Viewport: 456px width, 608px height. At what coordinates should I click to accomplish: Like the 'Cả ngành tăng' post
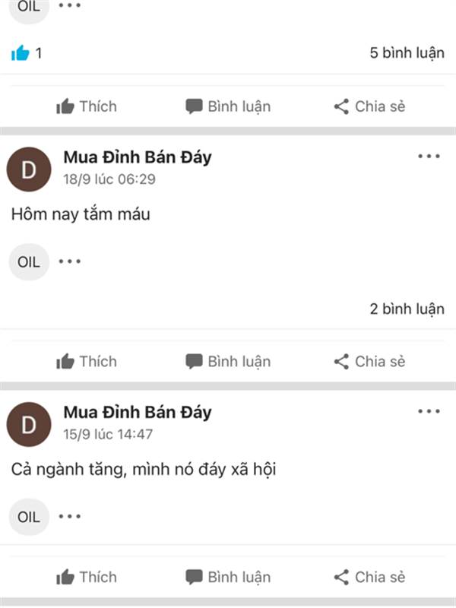(87, 578)
